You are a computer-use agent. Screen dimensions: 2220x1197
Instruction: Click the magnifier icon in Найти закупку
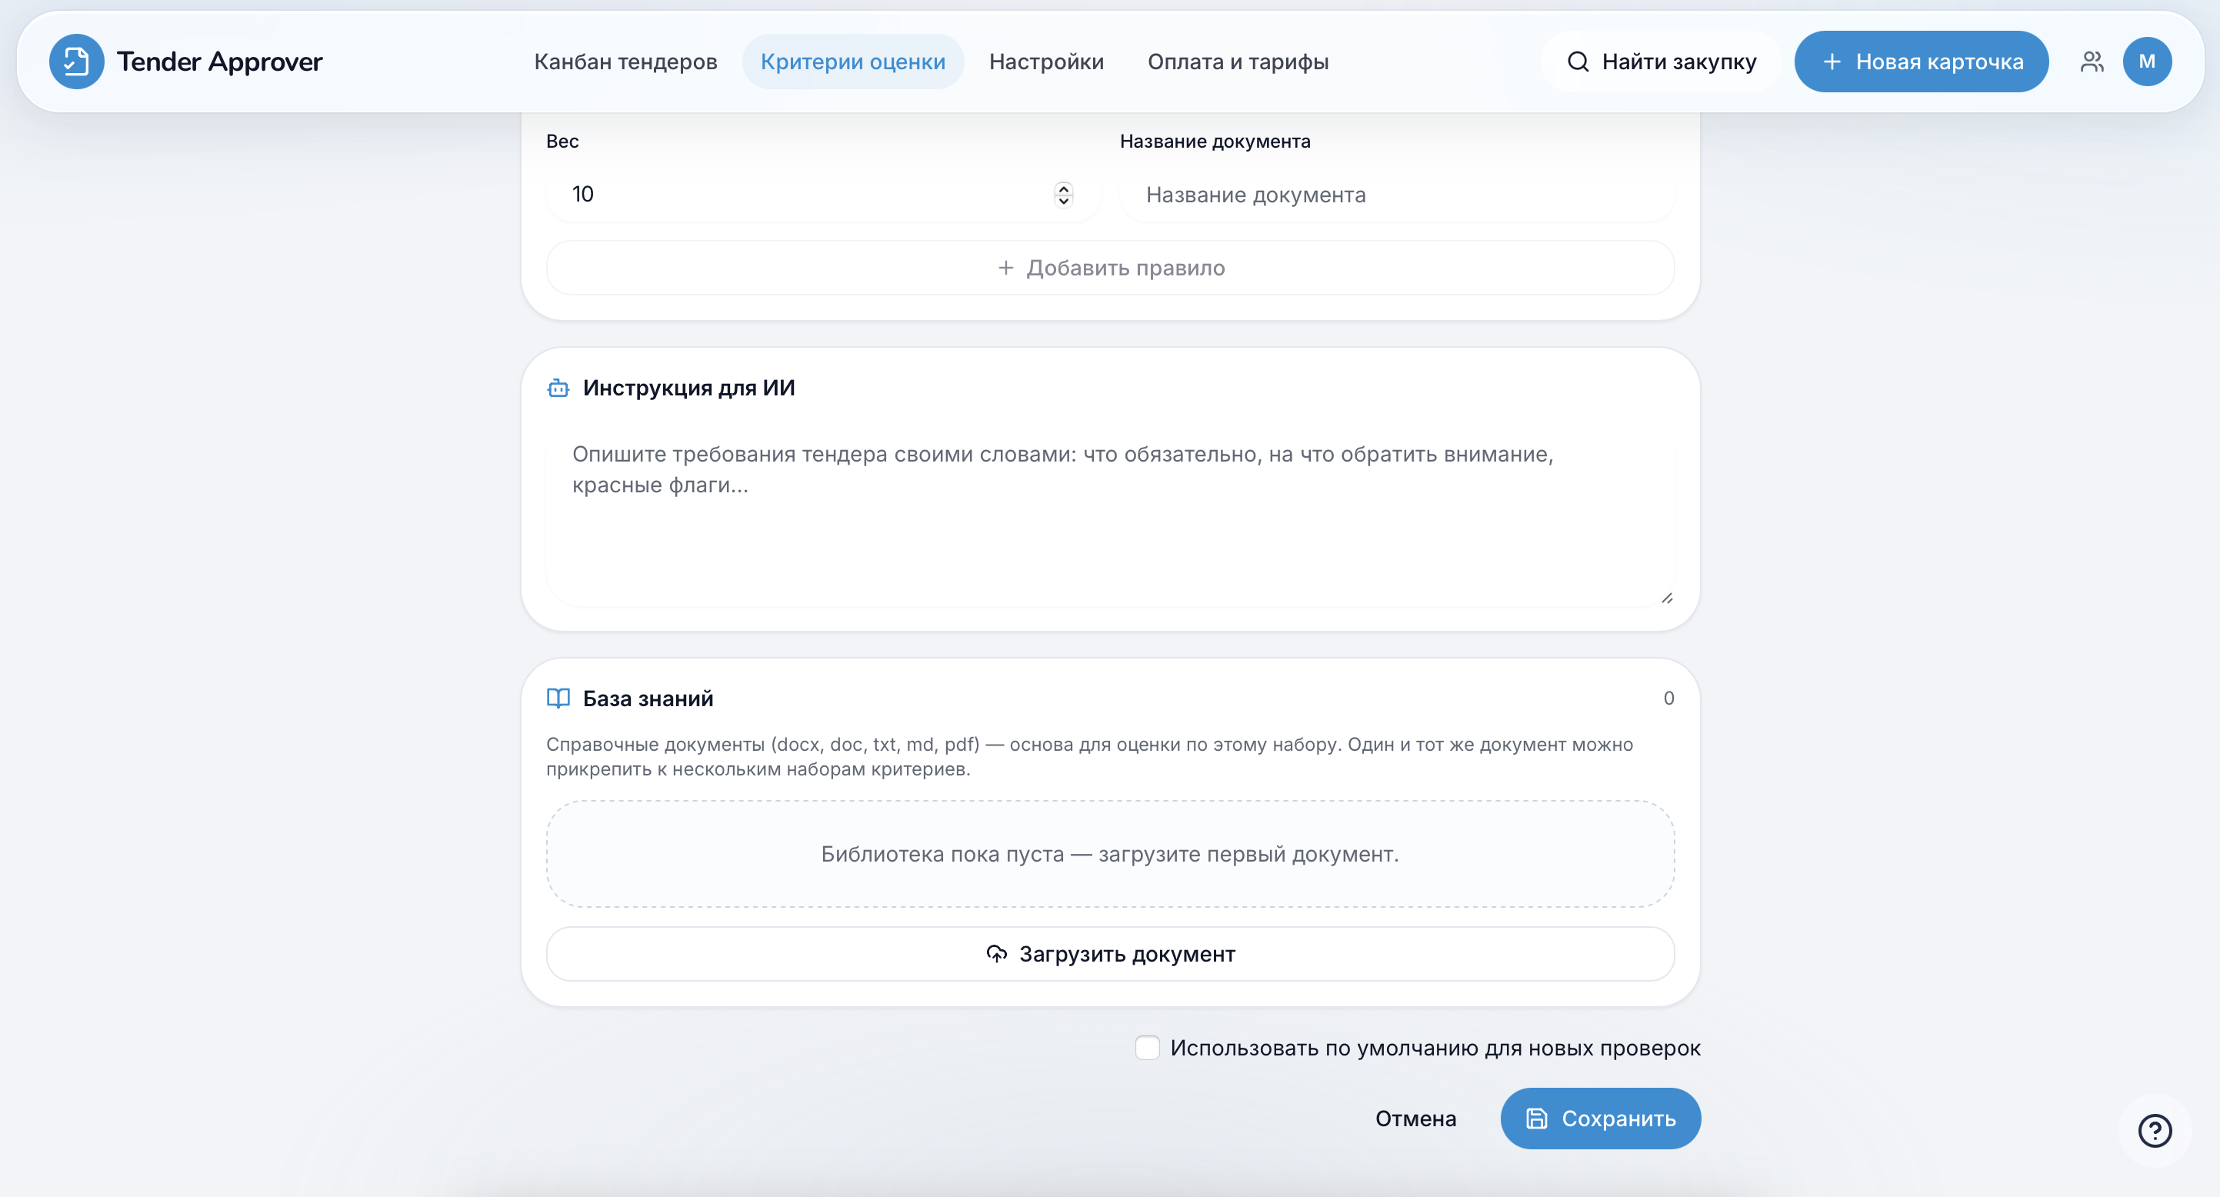pos(1578,62)
